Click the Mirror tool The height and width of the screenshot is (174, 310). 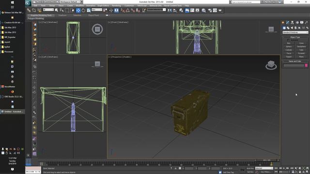pyautogui.click(x=170, y=10)
